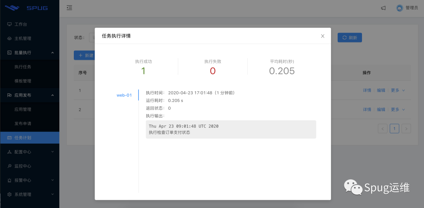Open 监控中心 in sidebar
The height and width of the screenshot is (208, 424).
pyautogui.click(x=30, y=166)
